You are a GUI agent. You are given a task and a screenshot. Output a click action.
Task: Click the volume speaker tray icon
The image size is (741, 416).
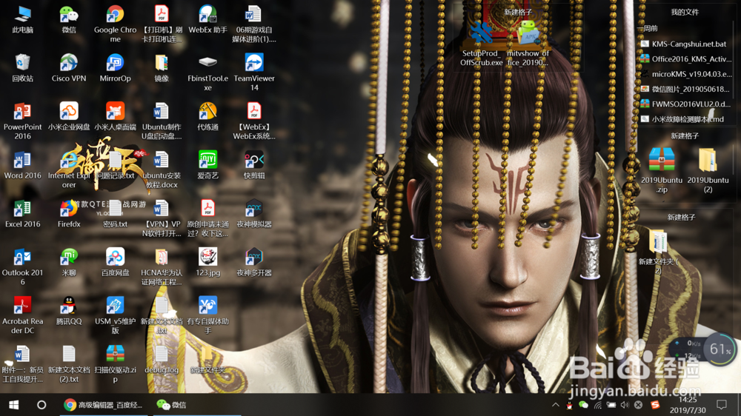[x=625, y=405]
